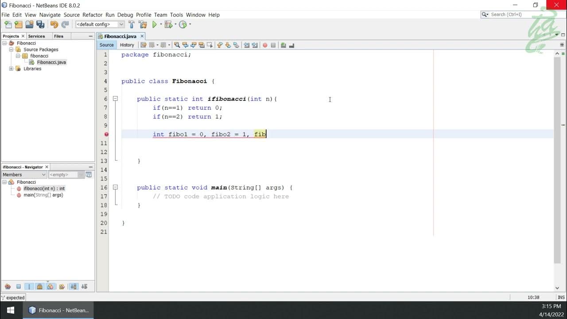The width and height of the screenshot is (567, 319).
Task: Click the Previous Bookmark icon
Action: pos(219,45)
